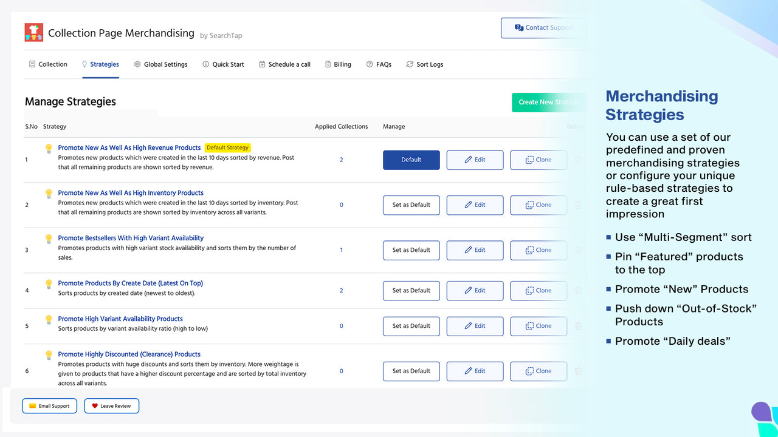Screen dimensions: 778x437
Task: Clone the High Inventory Products strategy
Action: click(x=539, y=205)
